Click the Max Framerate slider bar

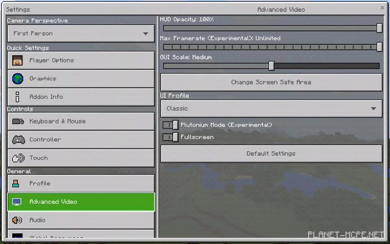(271, 47)
